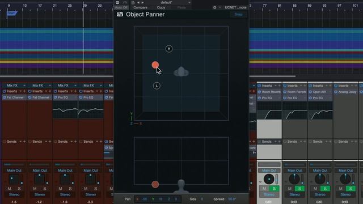
Task: Unsolo the Open AIR channel
Action: [x=325, y=189]
